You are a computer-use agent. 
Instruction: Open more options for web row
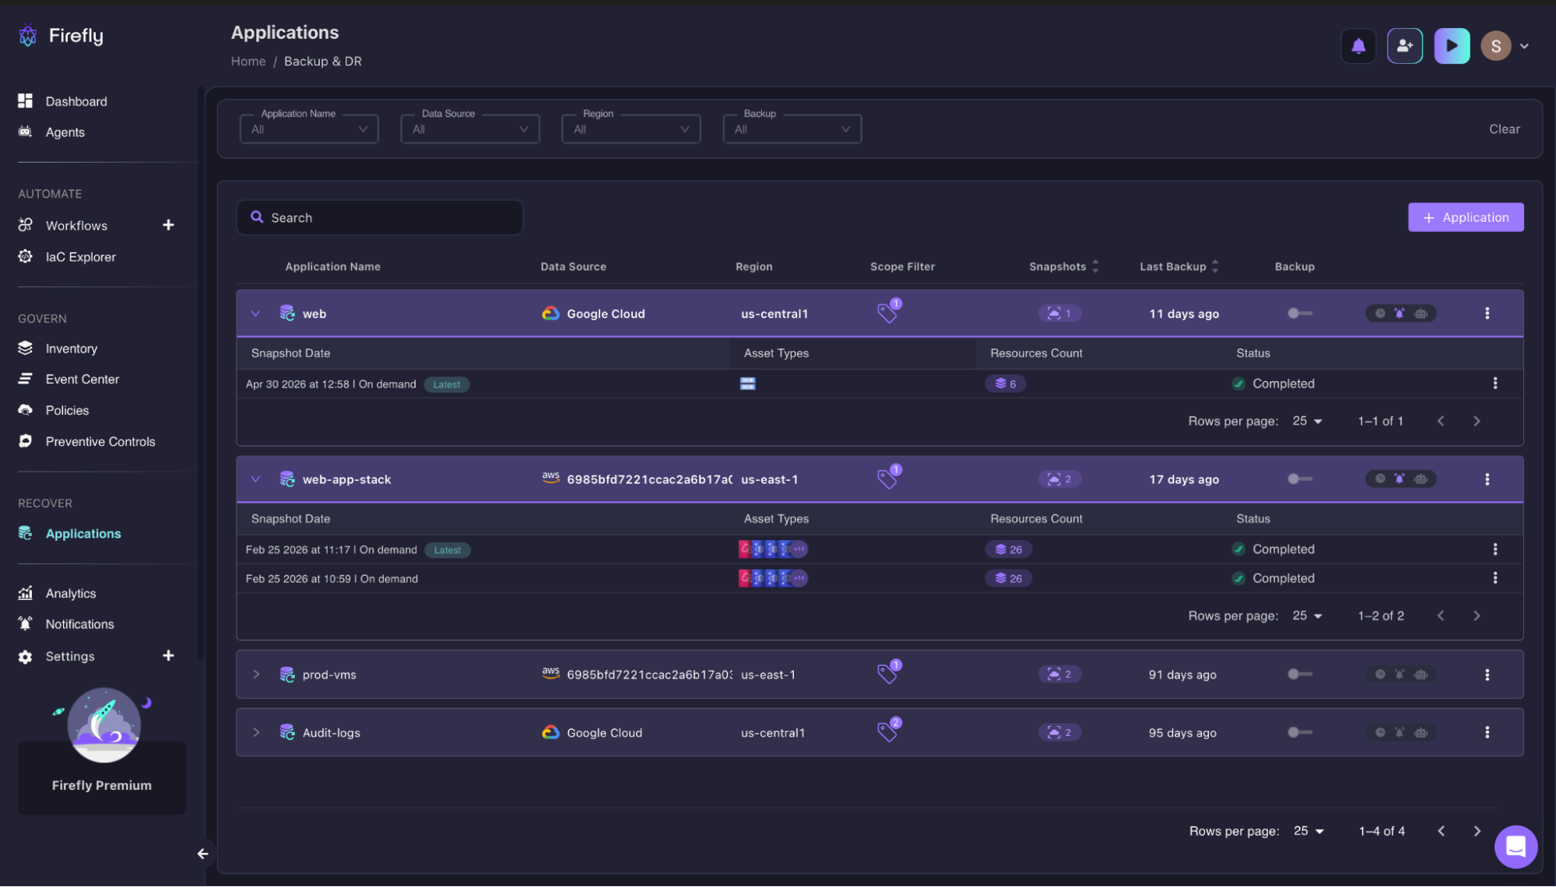click(1487, 314)
